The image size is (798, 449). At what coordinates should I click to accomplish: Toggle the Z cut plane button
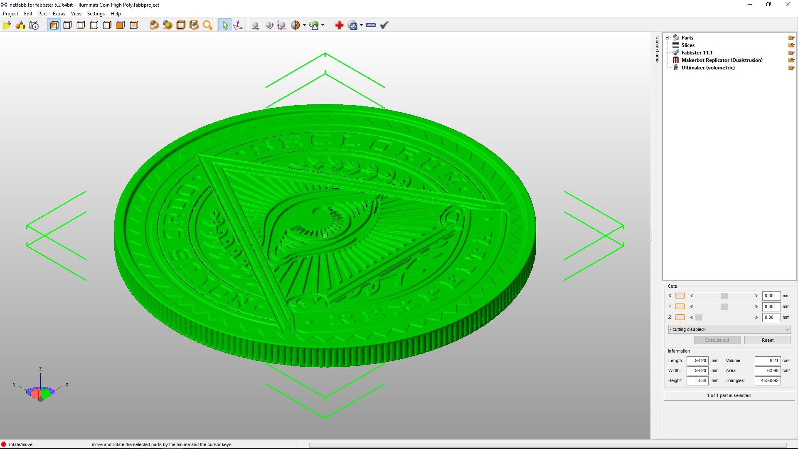[x=680, y=318]
